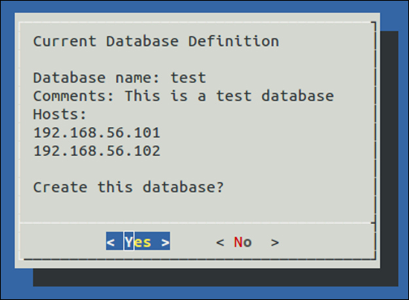Decline database creation with No button
This screenshot has width=409, height=300.
pyautogui.click(x=247, y=242)
